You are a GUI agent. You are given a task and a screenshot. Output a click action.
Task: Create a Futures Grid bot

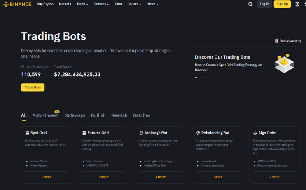tap(104, 177)
